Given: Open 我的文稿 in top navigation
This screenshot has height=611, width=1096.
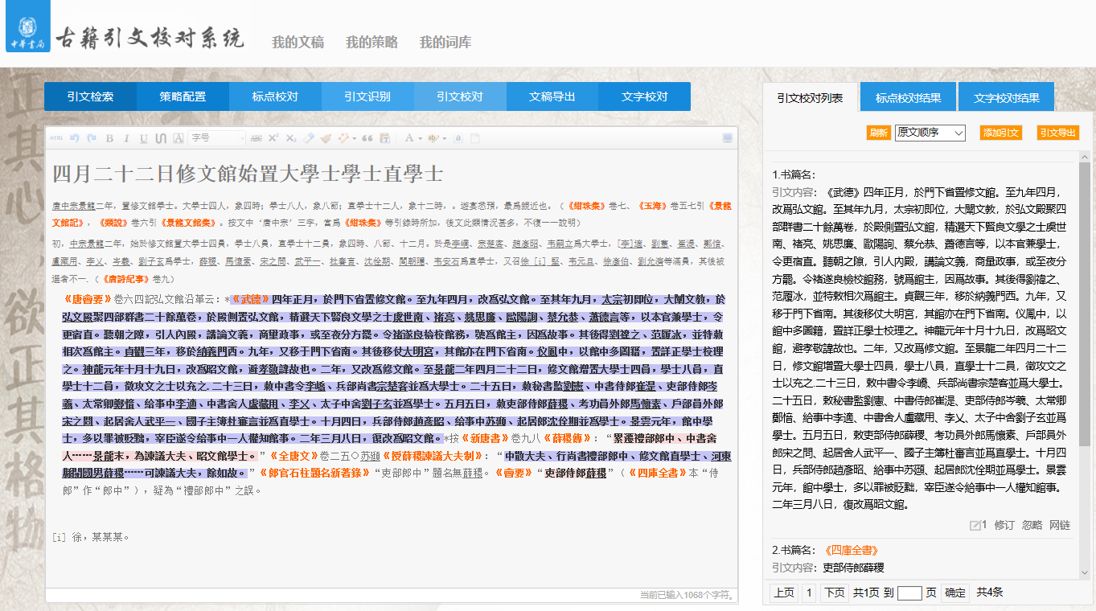Looking at the screenshot, I should point(298,43).
